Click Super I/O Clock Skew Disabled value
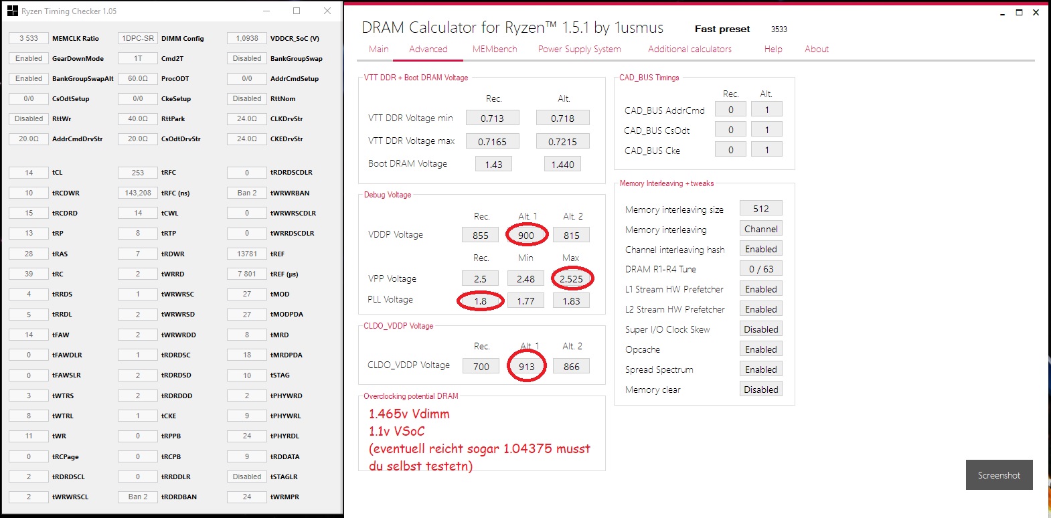Viewport: 1051px width, 518px height. coord(761,329)
